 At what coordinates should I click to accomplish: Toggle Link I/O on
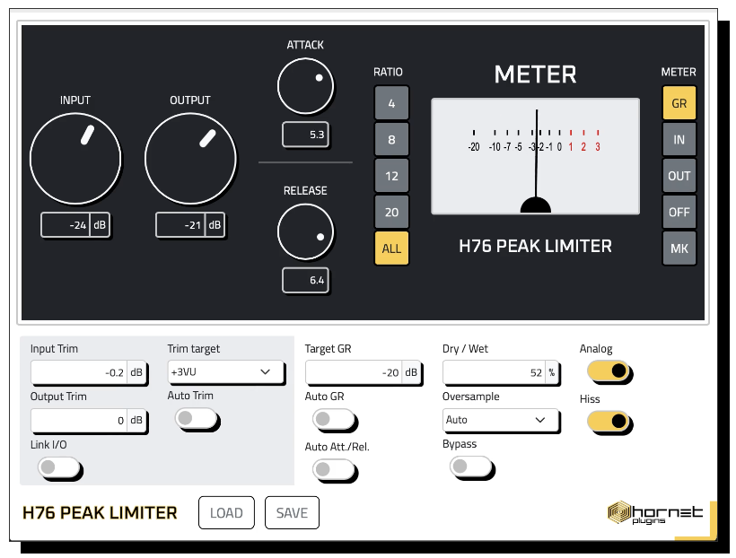pos(60,468)
